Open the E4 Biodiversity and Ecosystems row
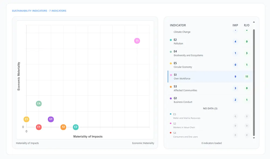270x159 pixels. pyautogui.click(x=200, y=53)
